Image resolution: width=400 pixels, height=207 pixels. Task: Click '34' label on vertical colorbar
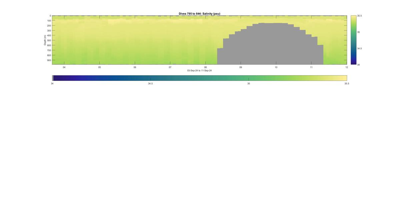tap(359, 65)
